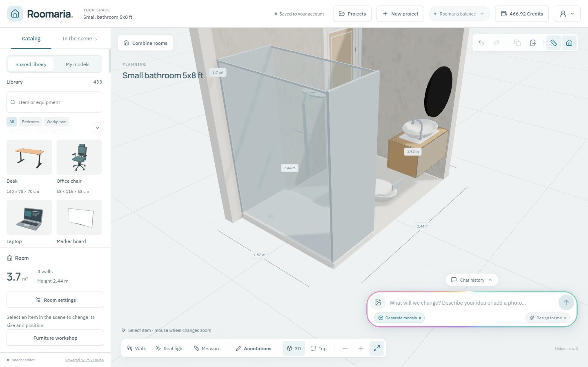Image resolution: width=588 pixels, height=367 pixels.
Task: Click the copy item icon
Action: tap(517, 43)
